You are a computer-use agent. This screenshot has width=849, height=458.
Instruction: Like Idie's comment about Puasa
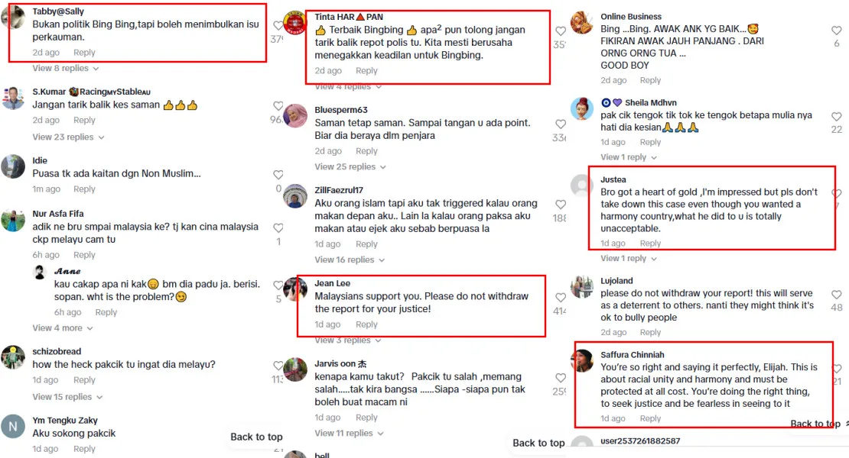(278, 175)
